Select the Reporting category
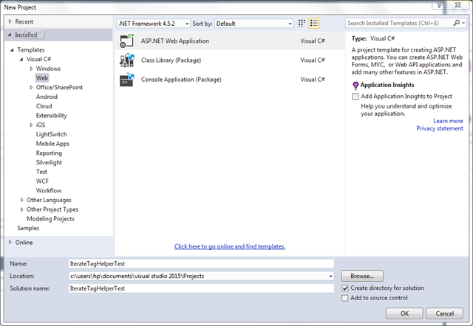The width and height of the screenshot is (473, 326). pos(49,153)
